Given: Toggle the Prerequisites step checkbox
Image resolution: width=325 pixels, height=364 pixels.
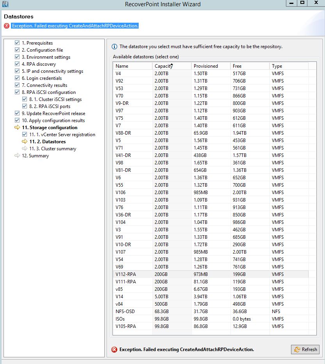Looking at the screenshot, I should [17, 43].
